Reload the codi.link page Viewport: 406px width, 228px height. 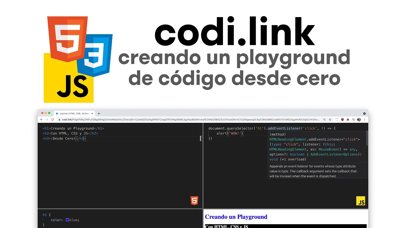tap(53, 120)
